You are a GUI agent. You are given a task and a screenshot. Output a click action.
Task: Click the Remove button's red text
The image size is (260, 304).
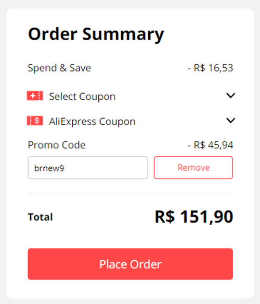click(193, 168)
